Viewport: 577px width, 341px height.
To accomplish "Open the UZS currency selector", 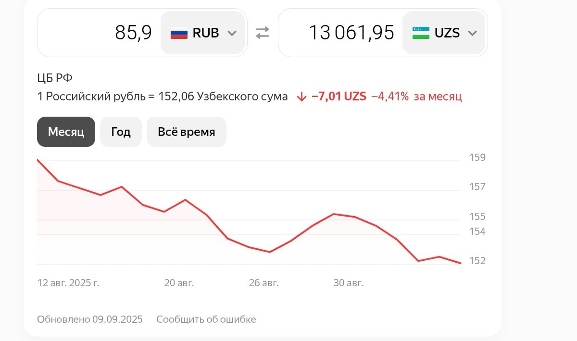I will click(444, 33).
